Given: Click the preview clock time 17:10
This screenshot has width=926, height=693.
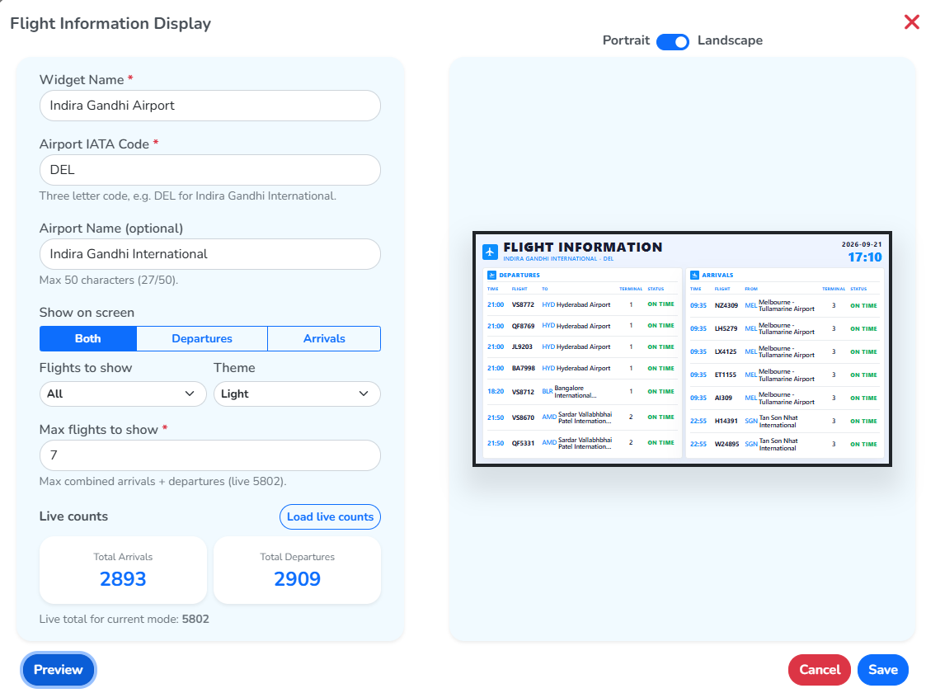Looking at the screenshot, I should click(865, 257).
